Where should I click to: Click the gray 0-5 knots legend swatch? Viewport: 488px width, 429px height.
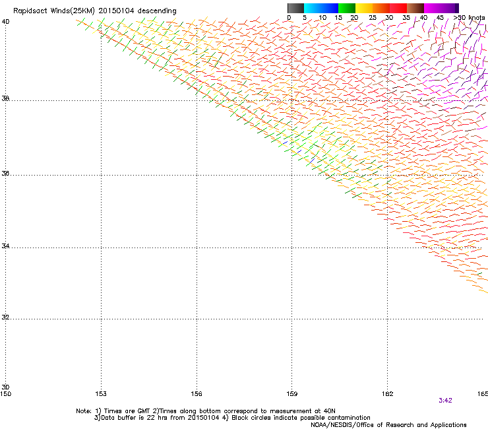coord(295,8)
